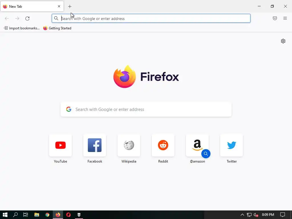Open the Firefox application menu
The height and width of the screenshot is (219, 292).
285,18
